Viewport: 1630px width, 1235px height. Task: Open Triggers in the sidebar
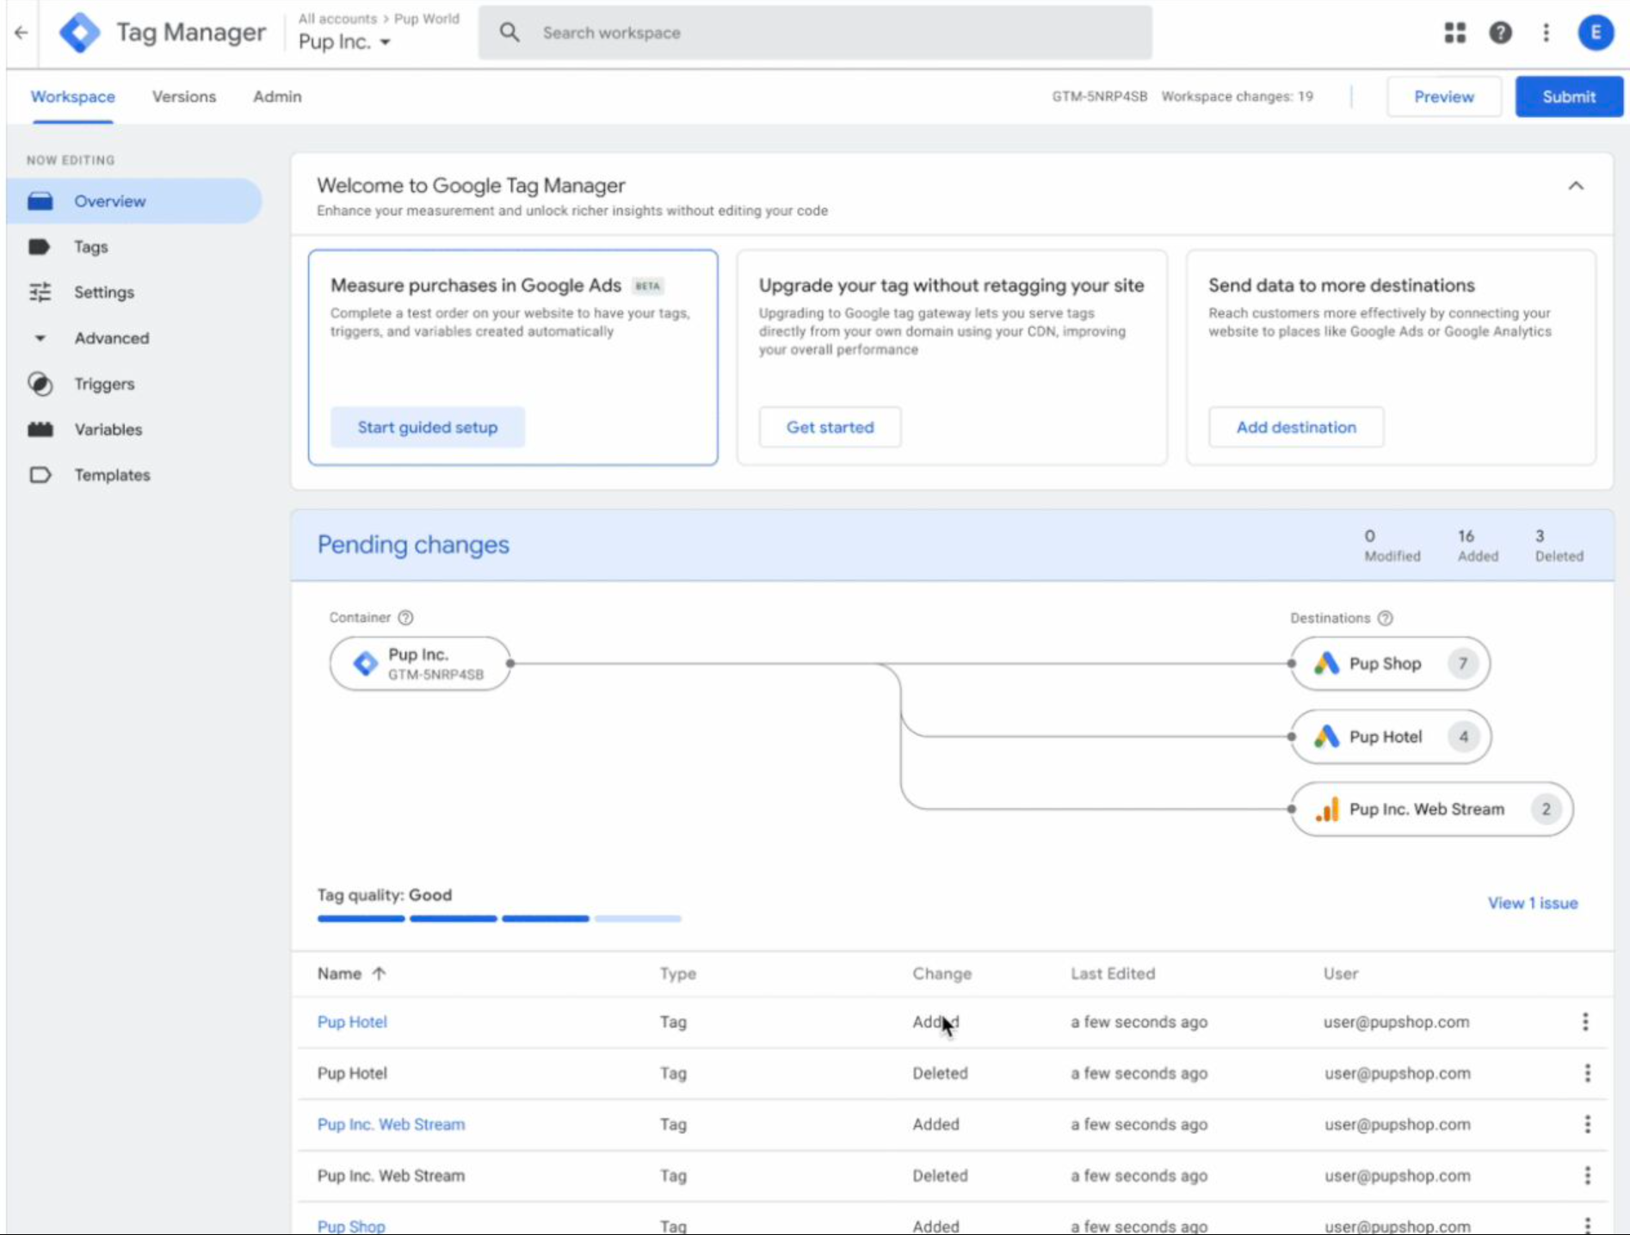click(104, 384)
